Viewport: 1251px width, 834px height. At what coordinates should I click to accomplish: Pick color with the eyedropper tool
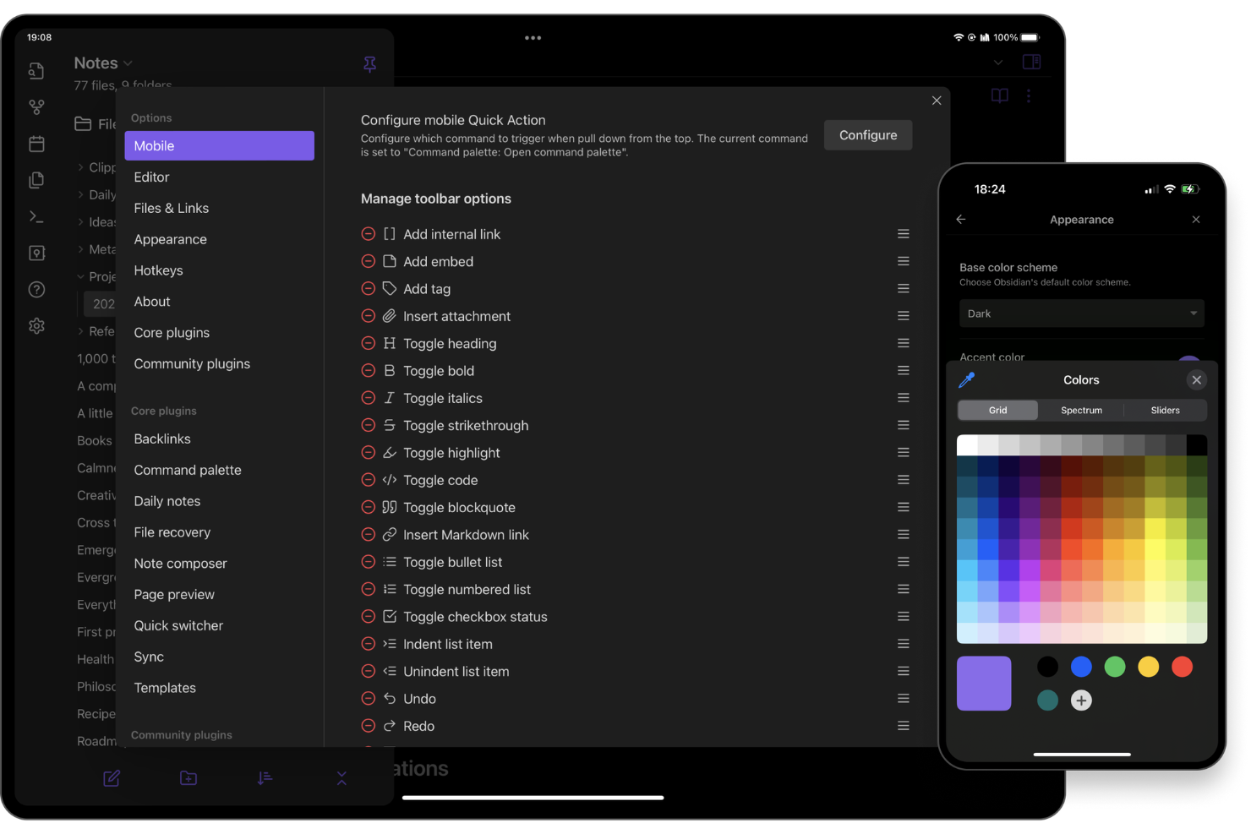(966, 380)
